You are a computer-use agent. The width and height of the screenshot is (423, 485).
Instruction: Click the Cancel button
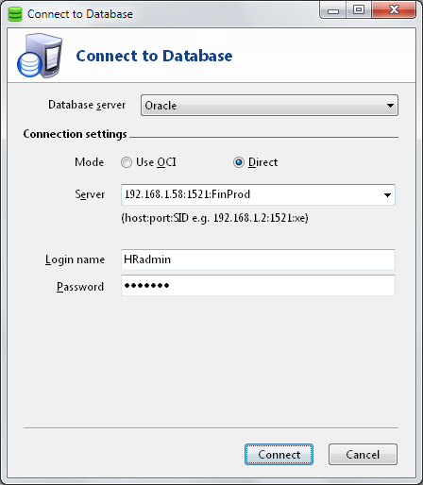[x=363, y=455]
